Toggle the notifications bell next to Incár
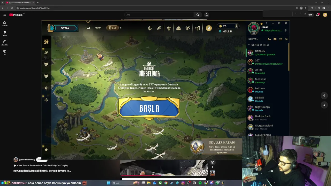Viewport: 331px width, 186px height. [x=285, y=30]
